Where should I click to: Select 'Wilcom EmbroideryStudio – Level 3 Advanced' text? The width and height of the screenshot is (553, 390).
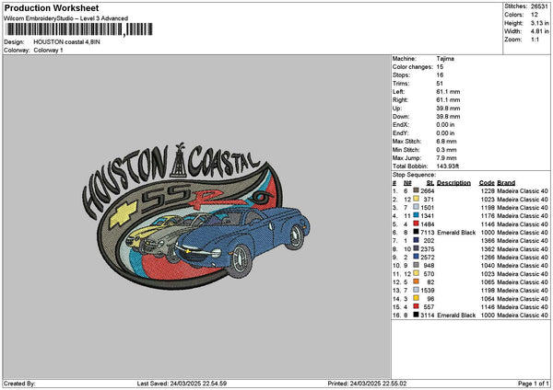tap(66, 18)
